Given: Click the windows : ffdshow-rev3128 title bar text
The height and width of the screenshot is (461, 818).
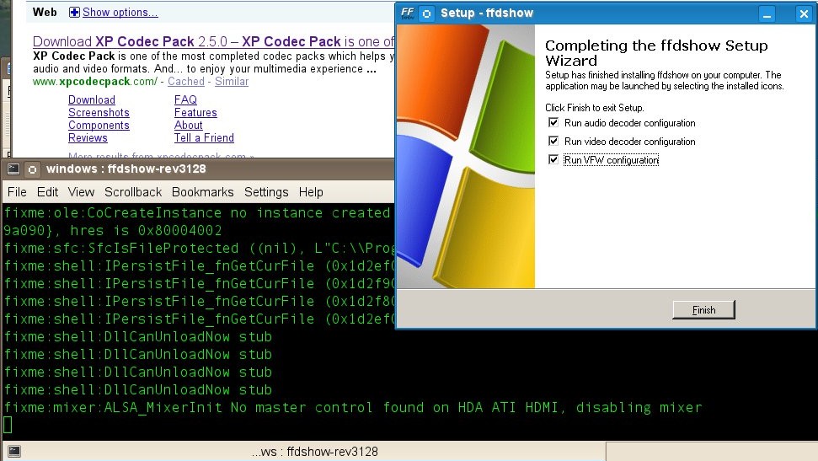Looking at the screenshot, I should [126, 169].
